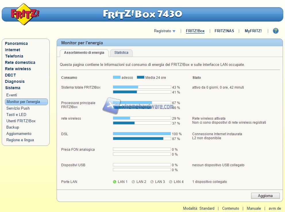Click the LAN 3 grey status indicator

[x=152, y=182]
